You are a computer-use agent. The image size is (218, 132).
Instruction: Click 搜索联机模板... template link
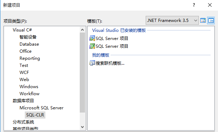pyautogui.click(x=110, y=63)
